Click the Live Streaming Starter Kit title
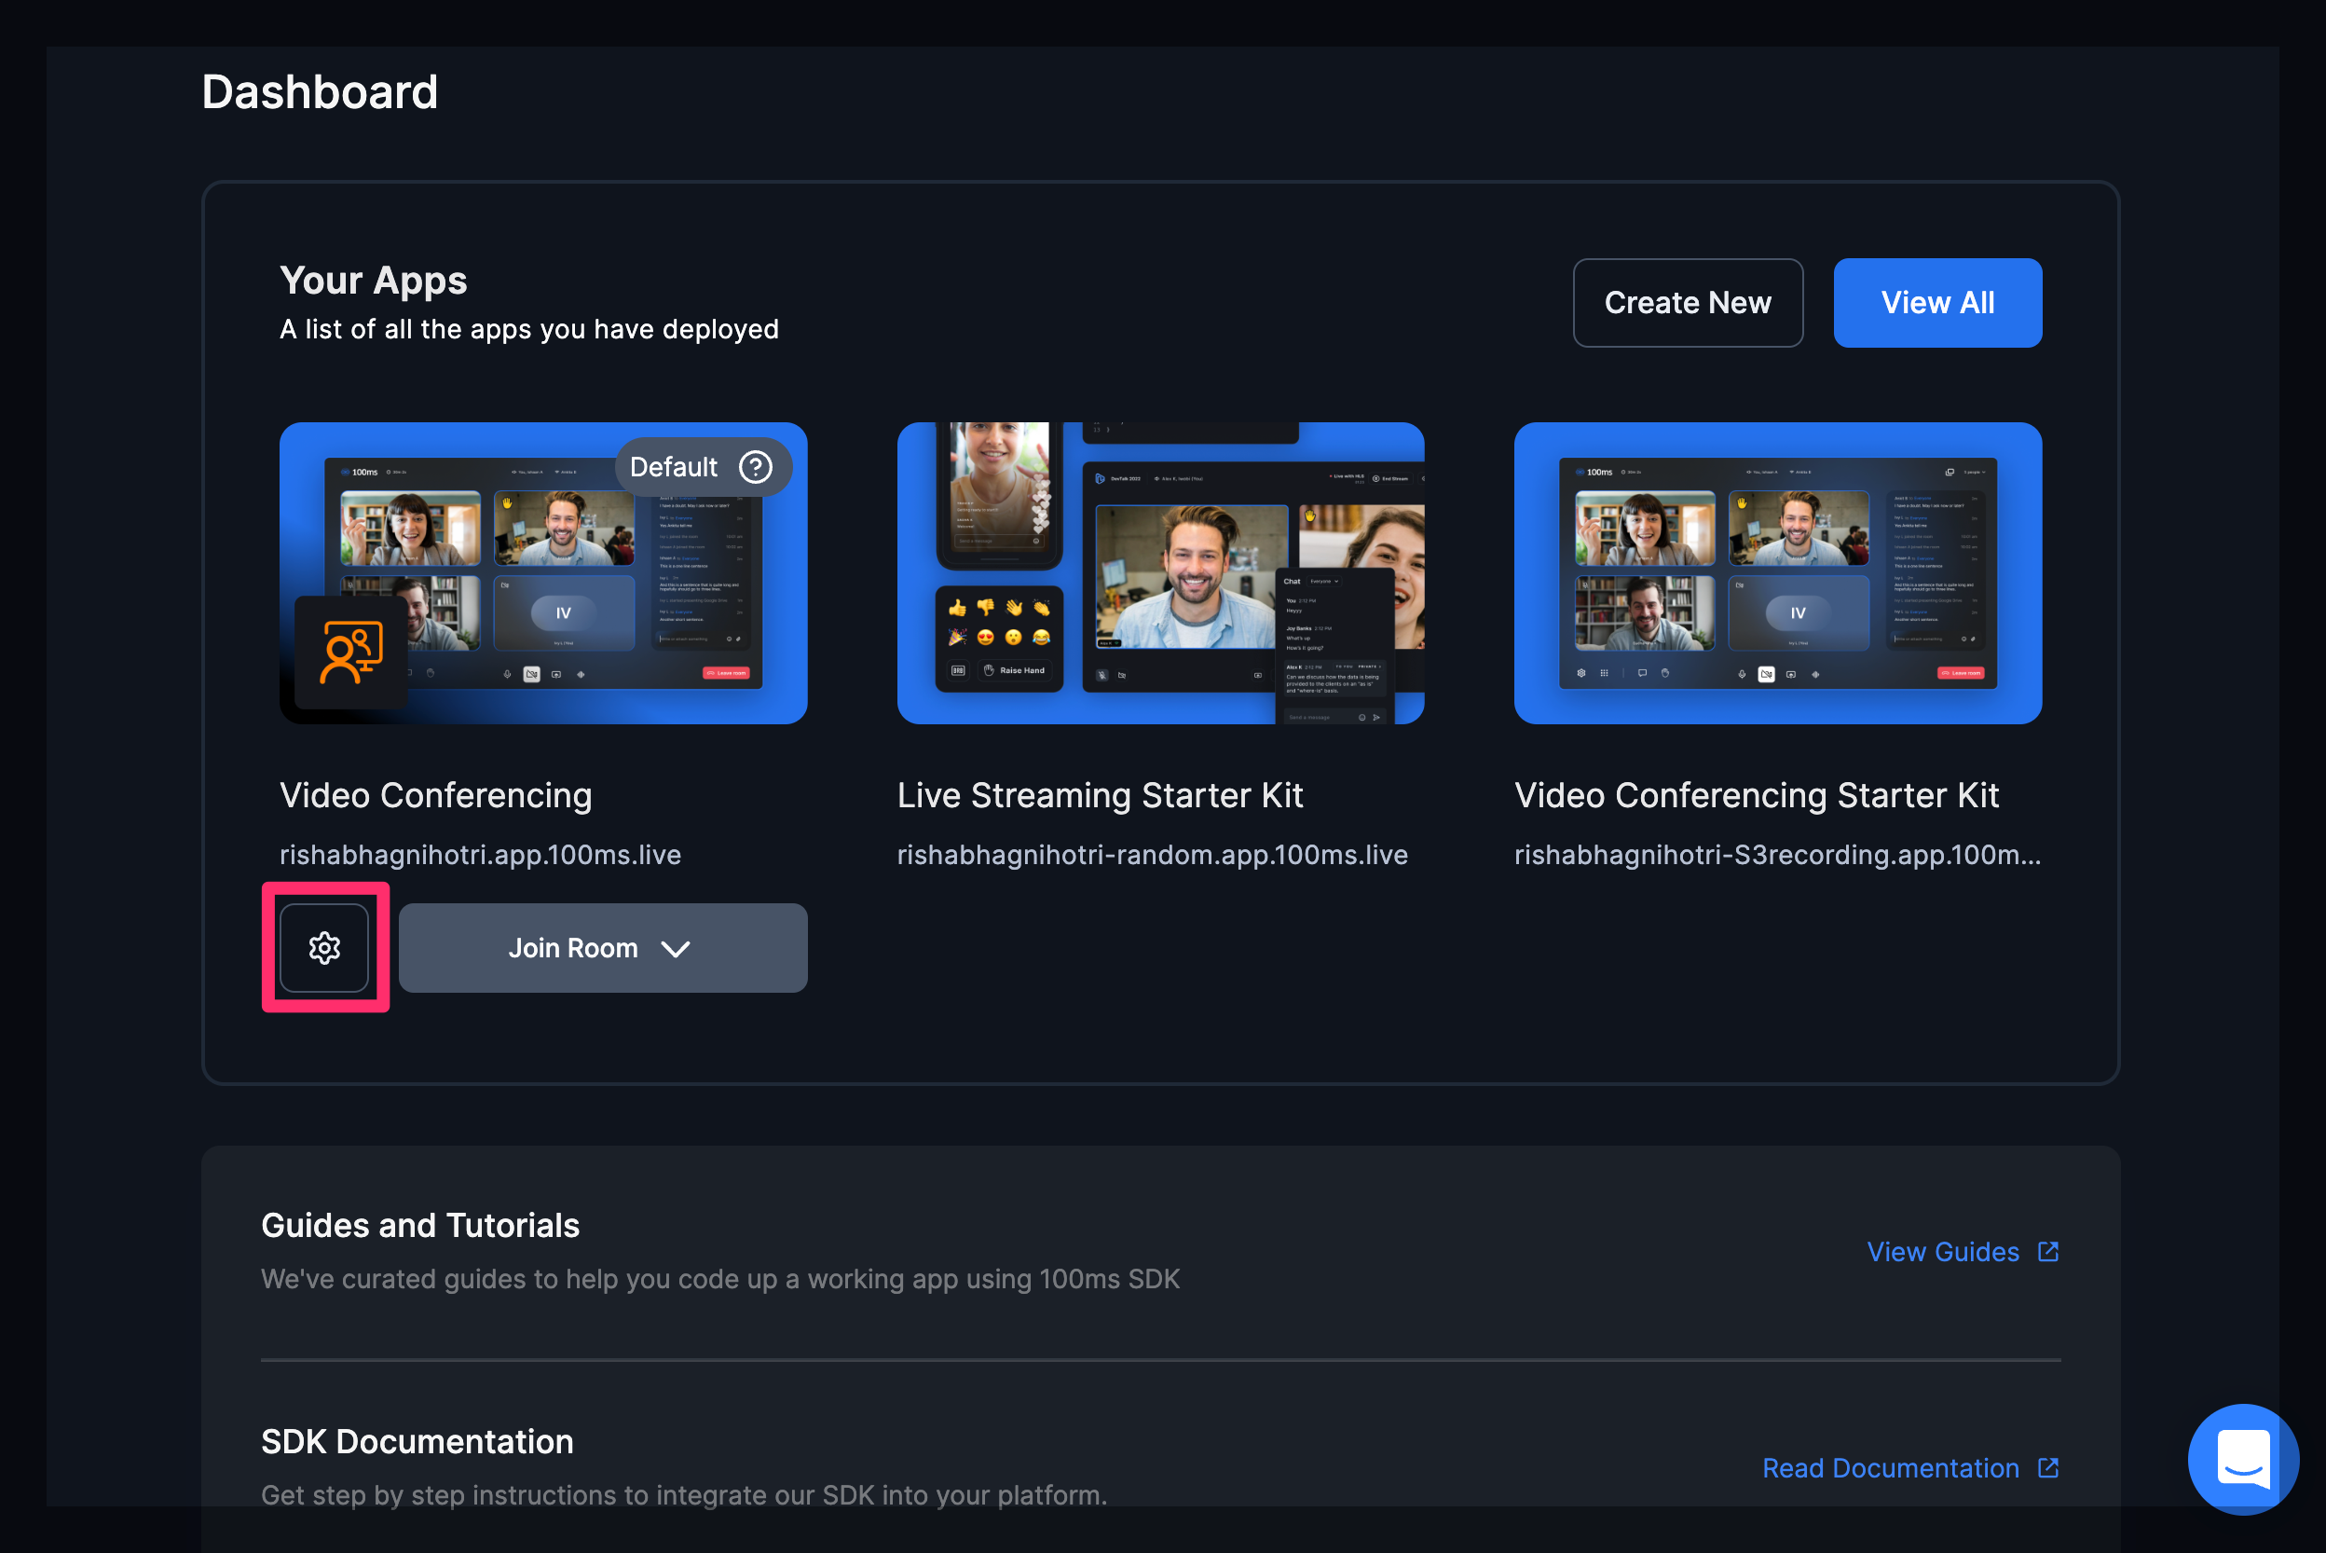The image size is (2326, 1553). [x=1099, y=795]
